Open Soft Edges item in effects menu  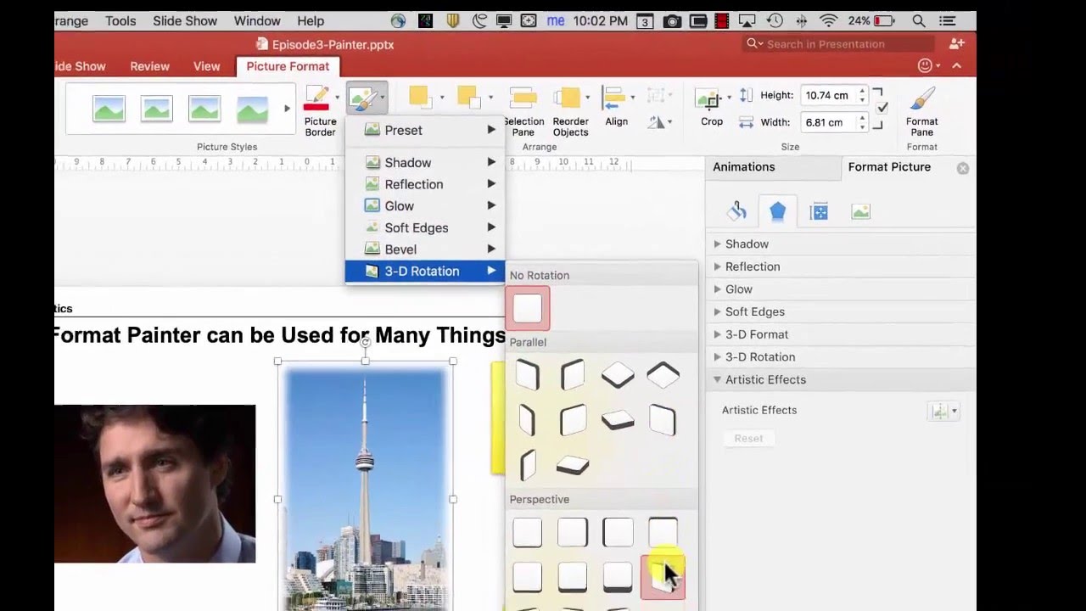click(x=424, y=227)
